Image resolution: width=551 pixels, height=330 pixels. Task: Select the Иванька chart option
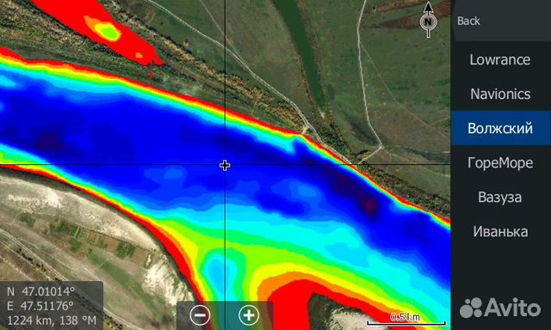click(x=501, y=231)
